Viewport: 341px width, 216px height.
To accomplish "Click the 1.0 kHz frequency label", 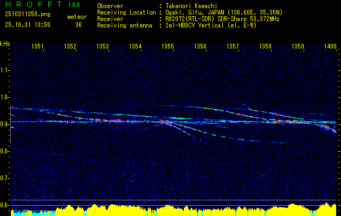I will 4,97.
